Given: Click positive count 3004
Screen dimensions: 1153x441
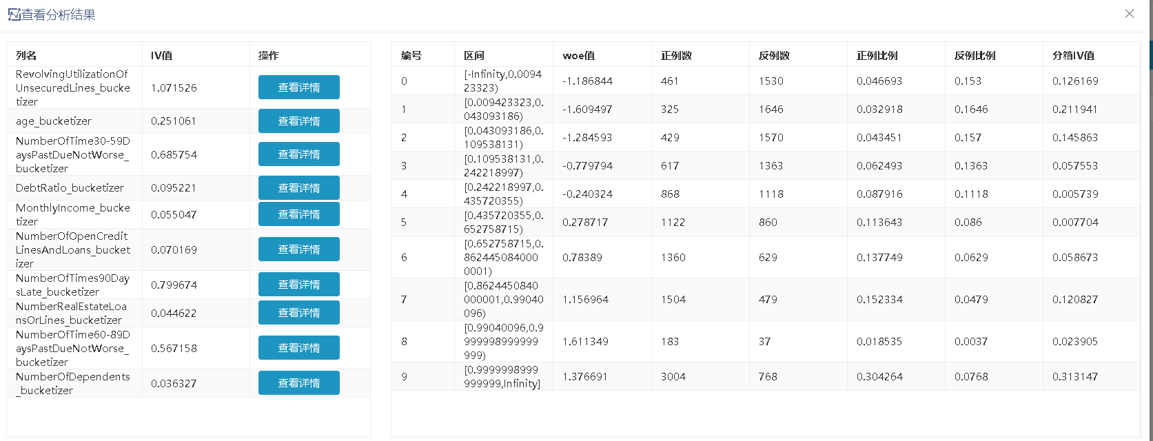Looking at the screenshot, I should 673,376.
